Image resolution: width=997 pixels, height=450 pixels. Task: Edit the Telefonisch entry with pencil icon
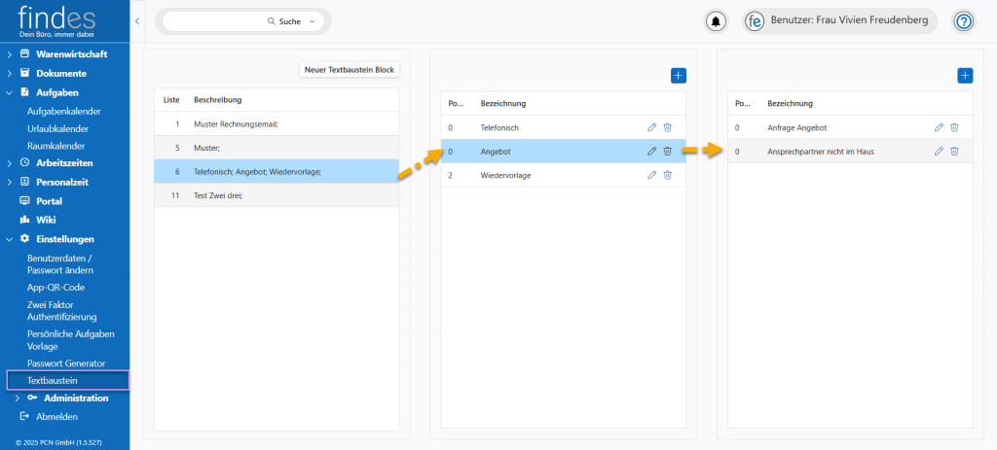(651, 127)
